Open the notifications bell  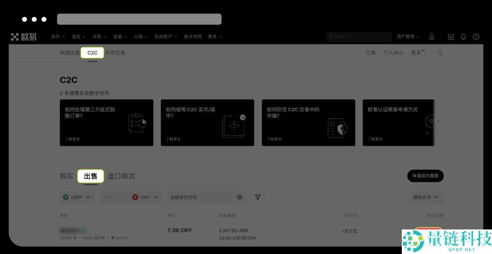(x=463, y=37)
